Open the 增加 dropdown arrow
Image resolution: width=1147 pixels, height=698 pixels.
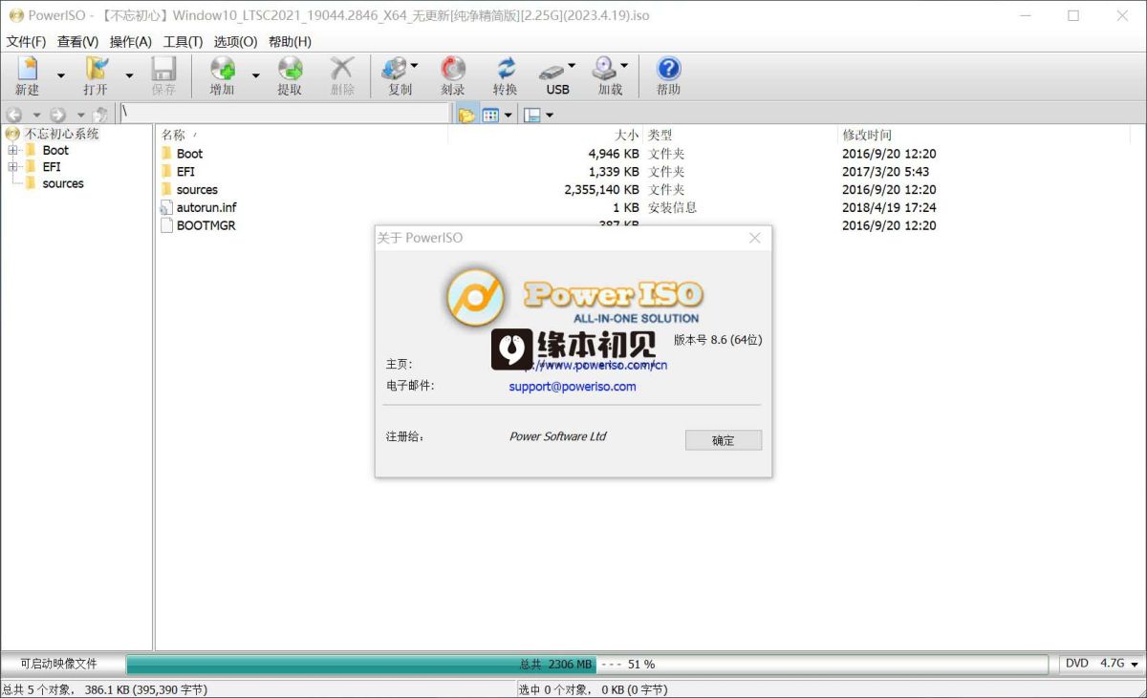[x=255, y=75]
